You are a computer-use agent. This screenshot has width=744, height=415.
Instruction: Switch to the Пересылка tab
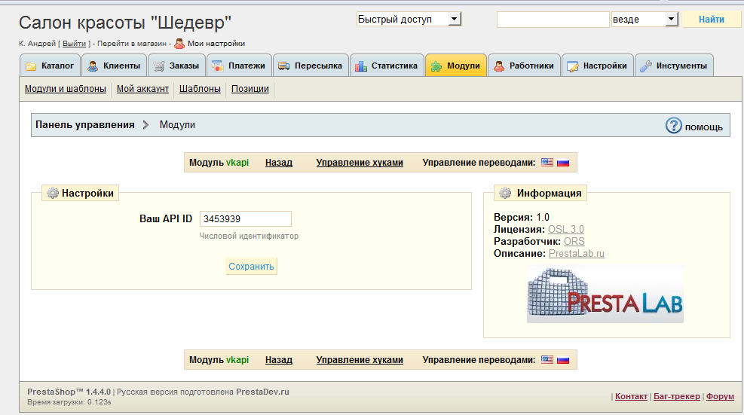311,66
